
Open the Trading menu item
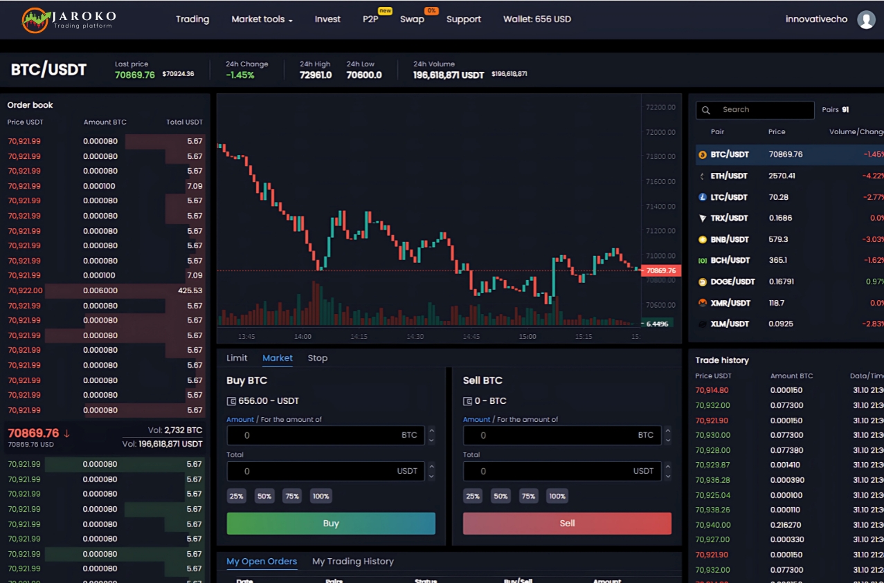(x=192, y=19)
